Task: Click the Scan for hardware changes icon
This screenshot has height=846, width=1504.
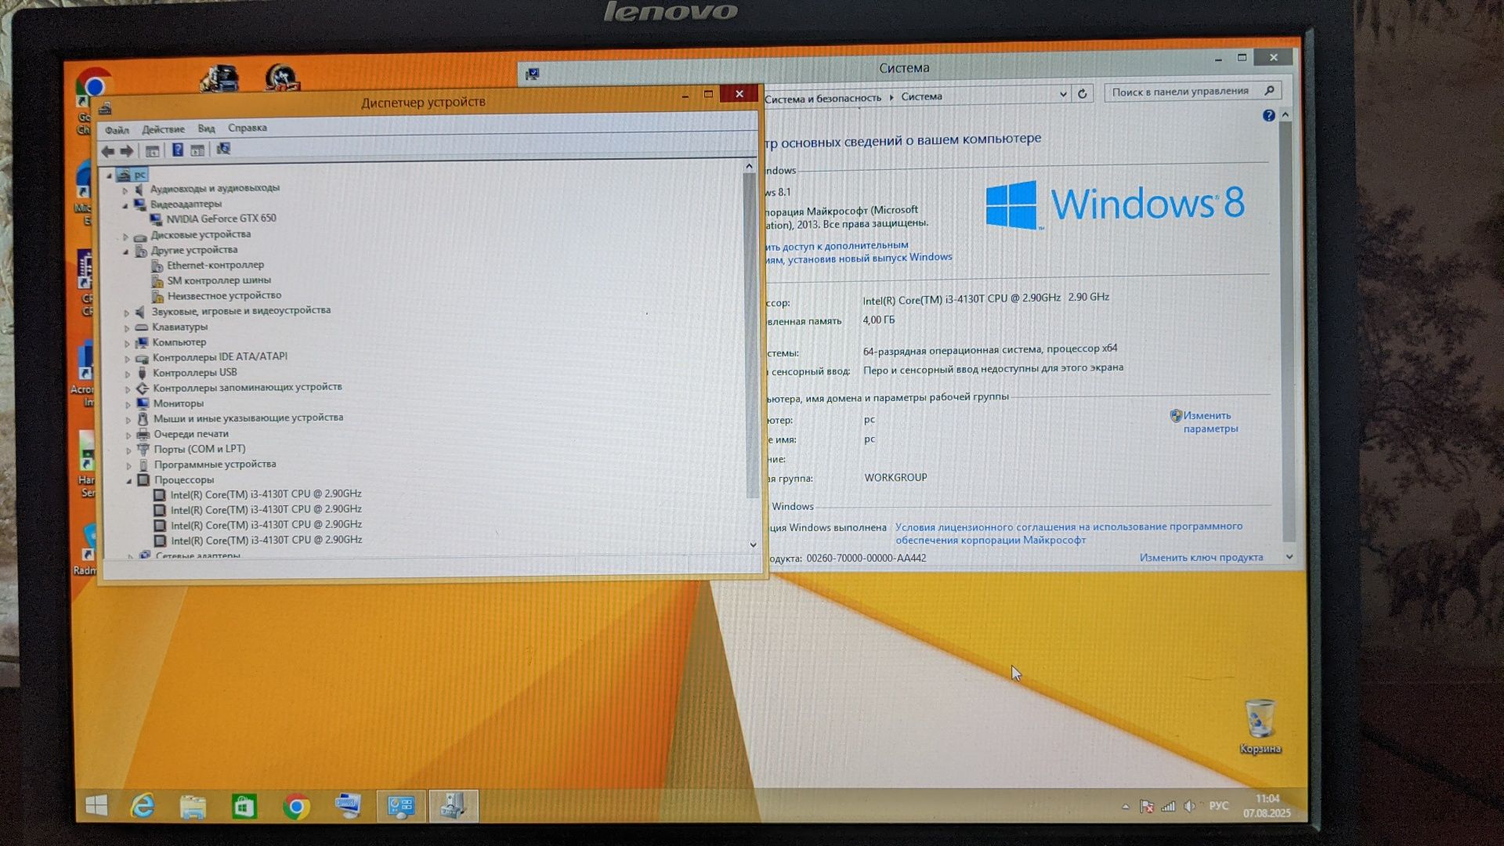Action: [x=224, y=148]
